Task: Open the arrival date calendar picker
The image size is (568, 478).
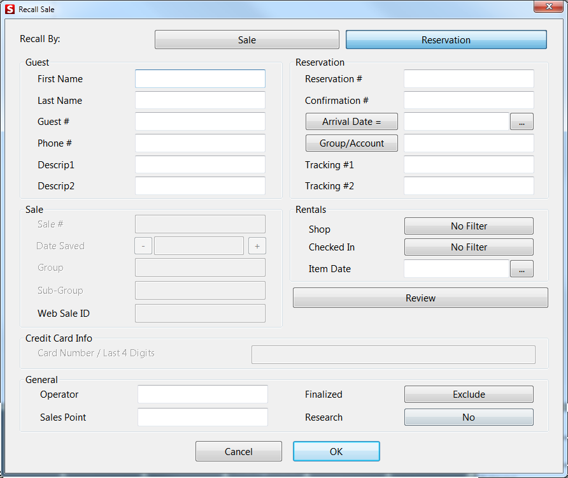Action: [x=522, y=121]
